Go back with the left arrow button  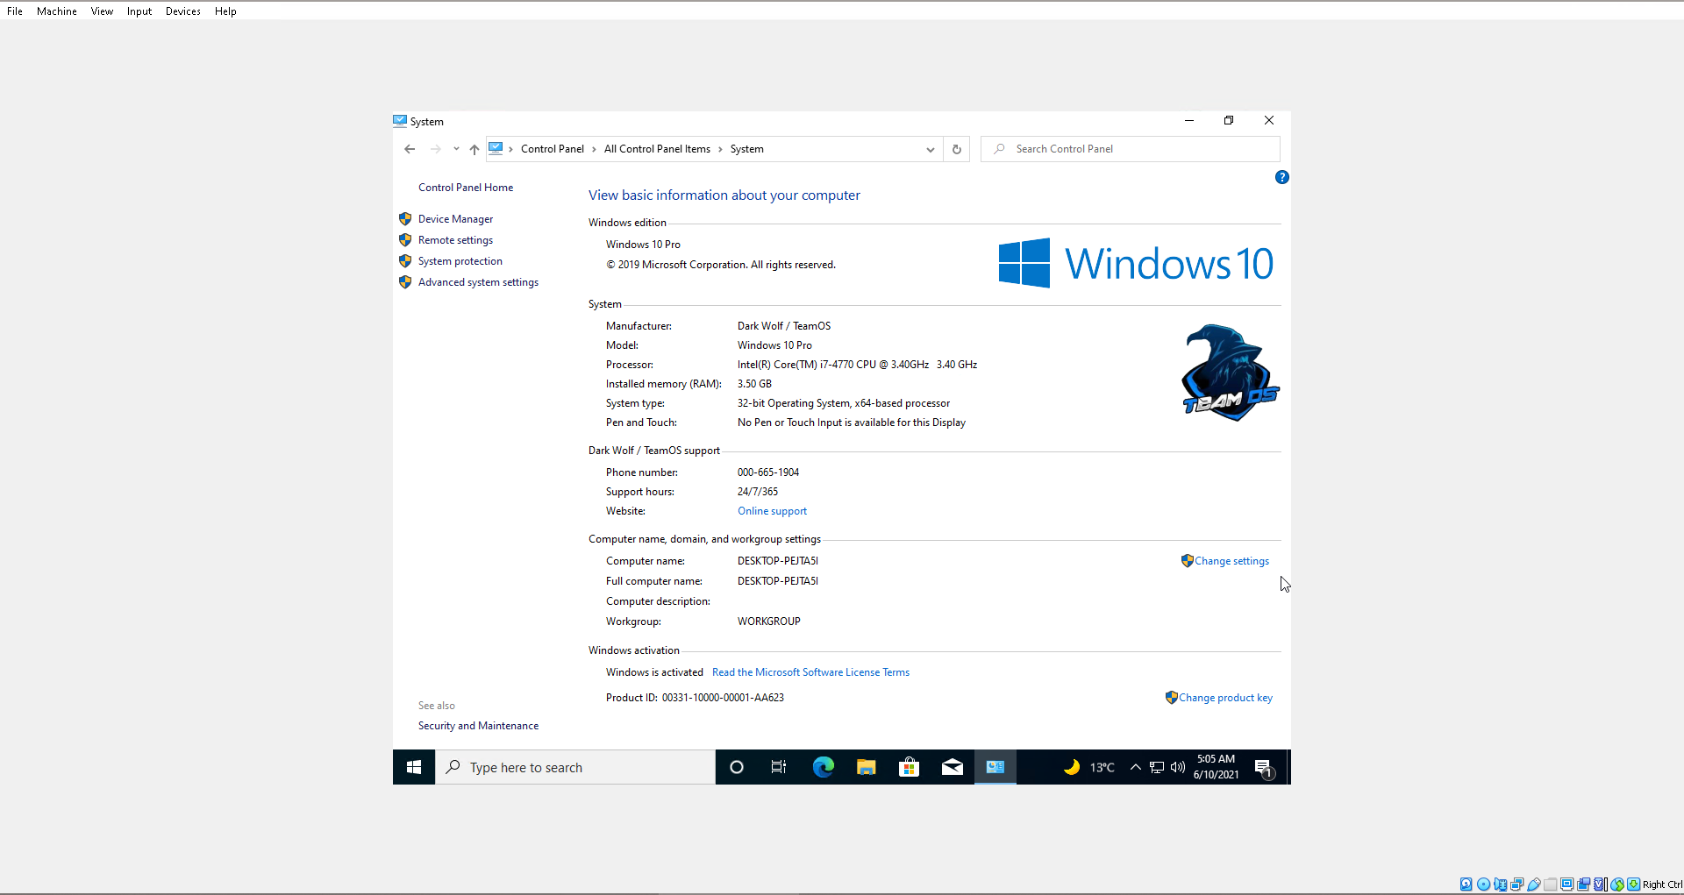410,149
